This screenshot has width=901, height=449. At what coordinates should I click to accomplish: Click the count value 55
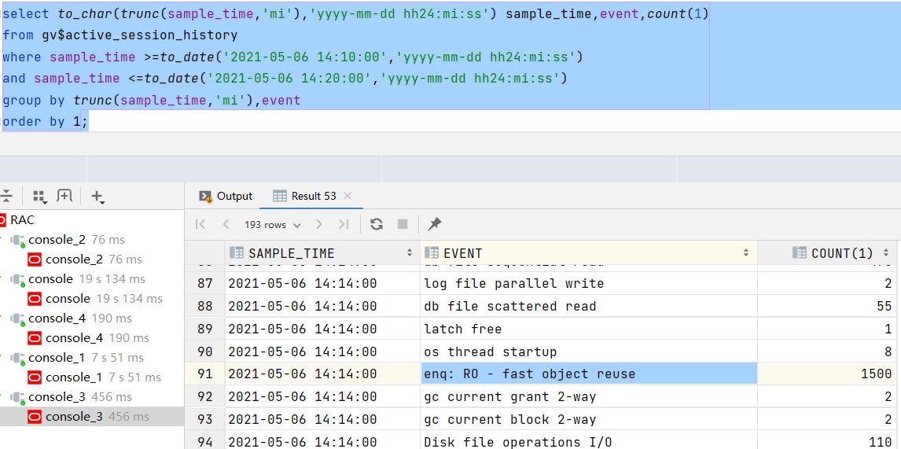884,307
